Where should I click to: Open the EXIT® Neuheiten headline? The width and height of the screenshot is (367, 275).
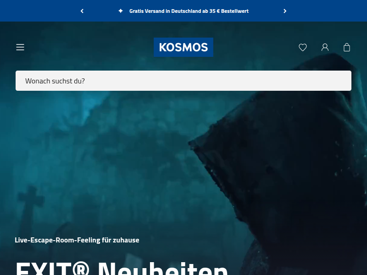pos(122,269)
